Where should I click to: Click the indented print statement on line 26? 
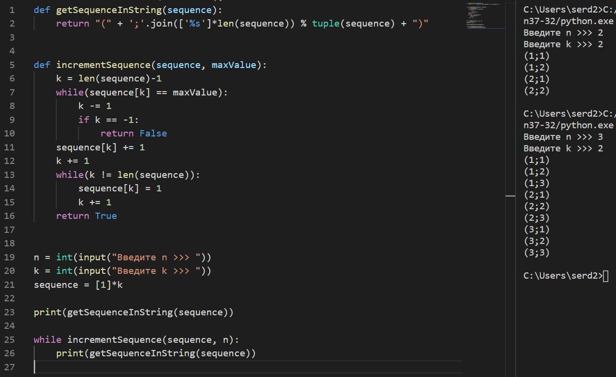(156, 353)
